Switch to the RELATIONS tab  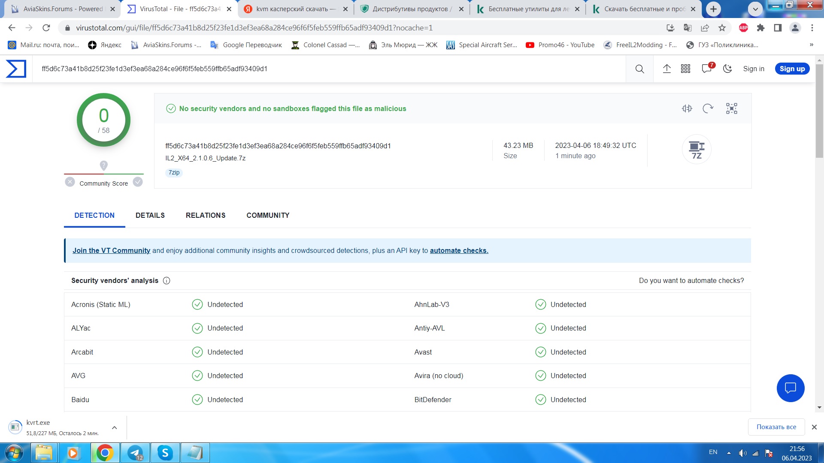(x=205, y=216)
